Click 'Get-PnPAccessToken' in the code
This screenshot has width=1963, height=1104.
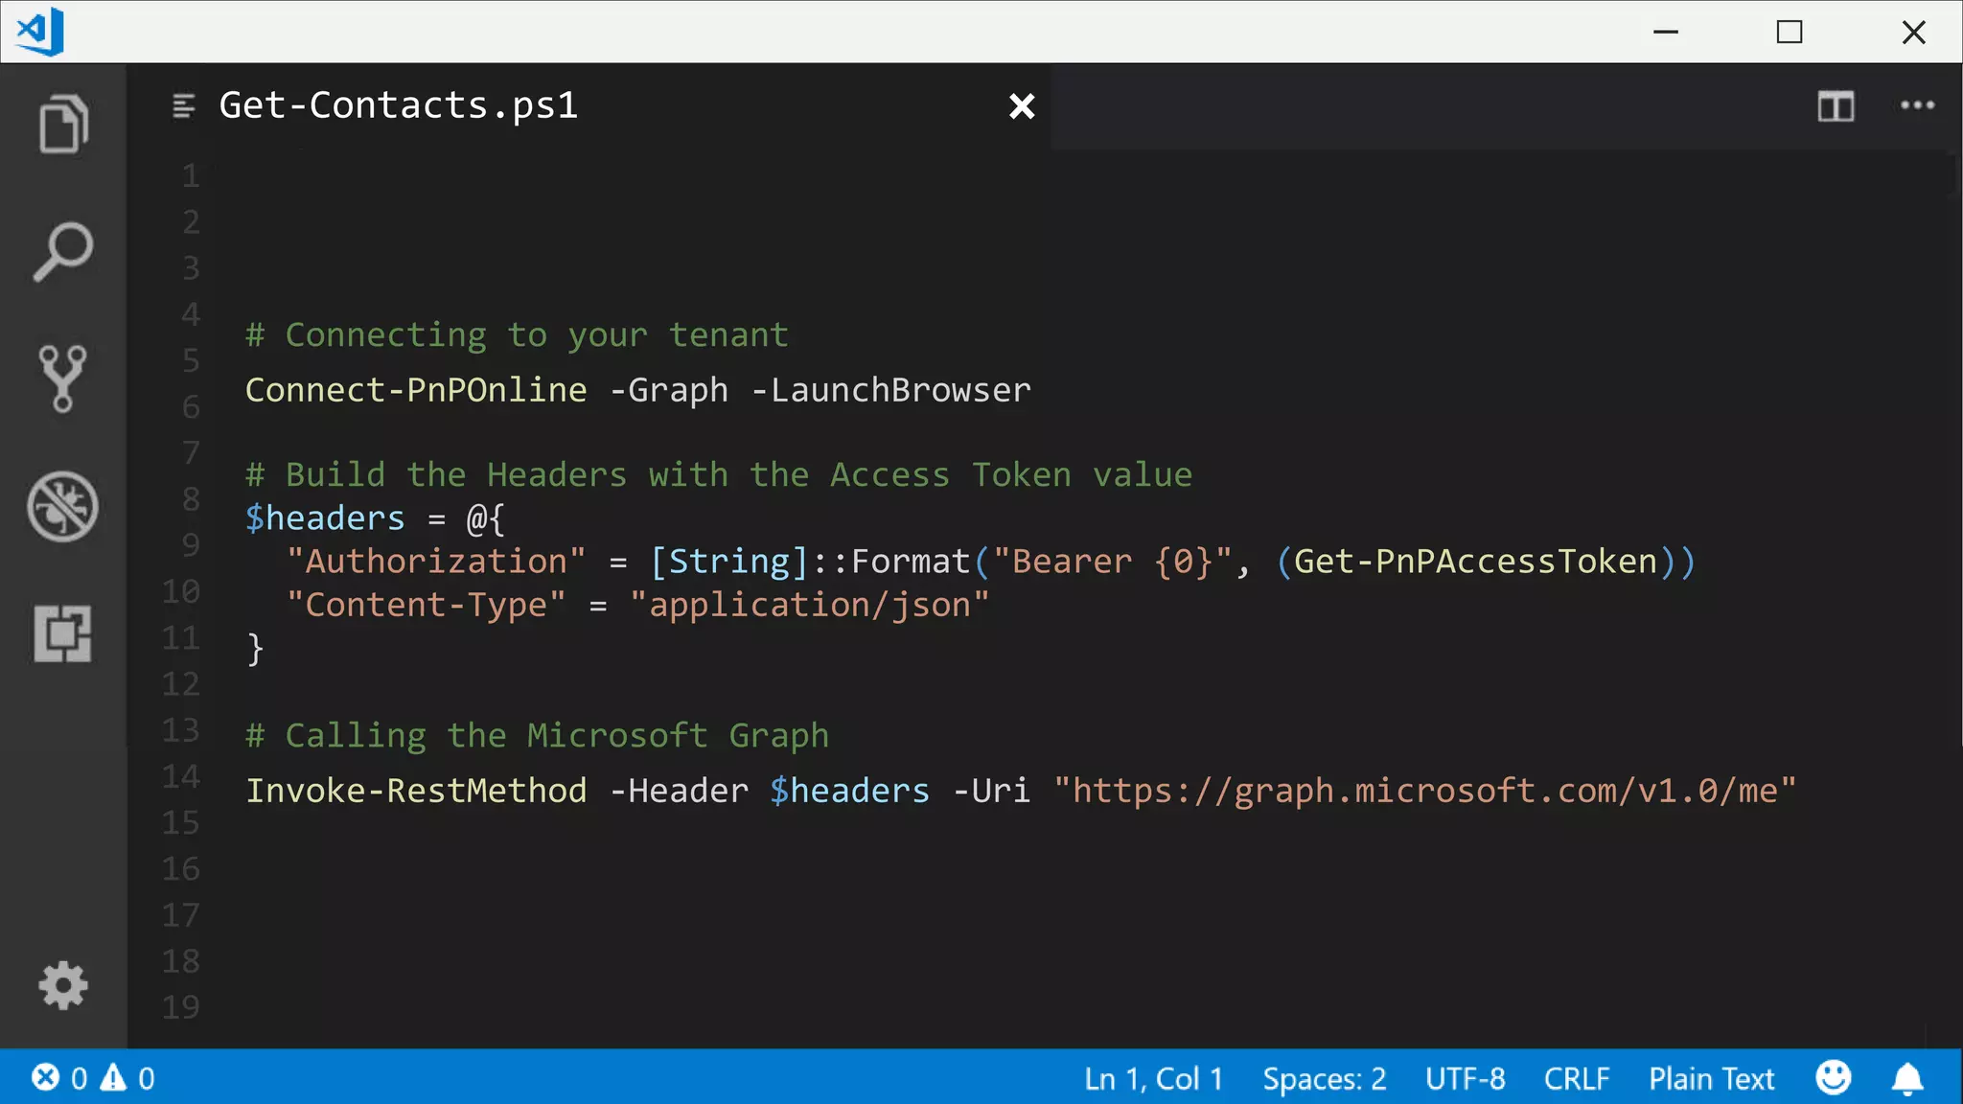(x=1475, y=562)
